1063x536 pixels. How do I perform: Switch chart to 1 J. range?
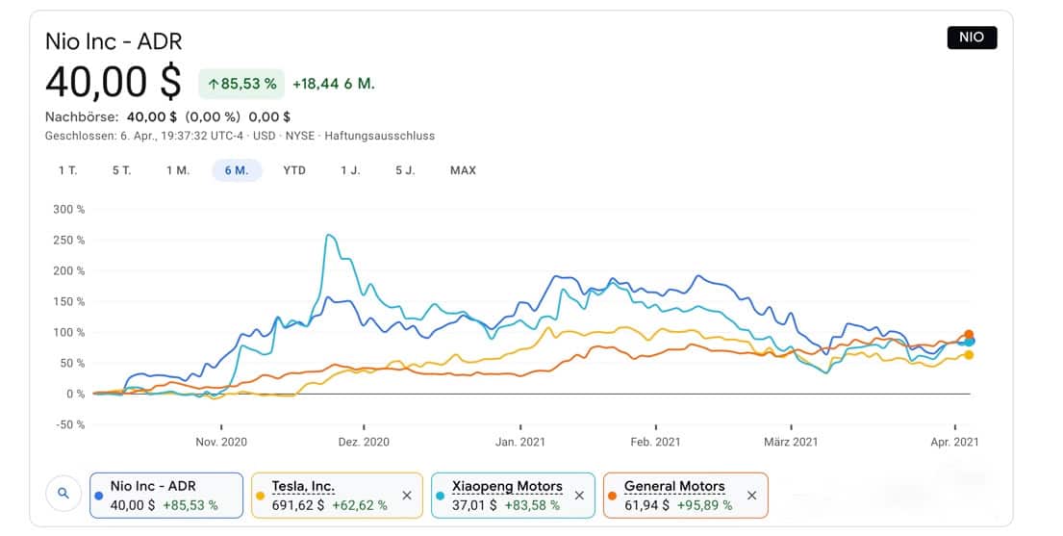click(x=350, y=170)
